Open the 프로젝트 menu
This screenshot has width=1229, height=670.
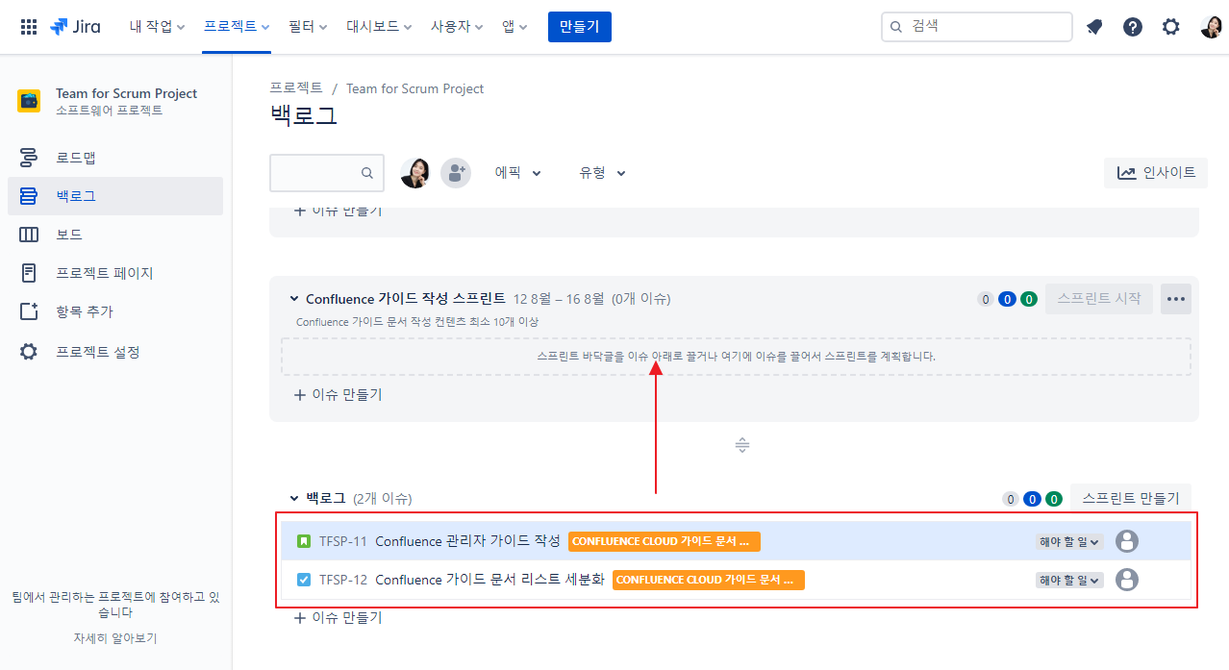[237, 27]
